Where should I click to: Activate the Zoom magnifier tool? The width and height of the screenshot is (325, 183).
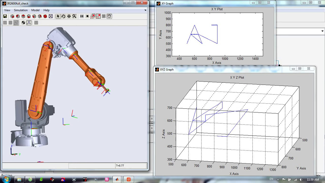click(x=74, y=16)
